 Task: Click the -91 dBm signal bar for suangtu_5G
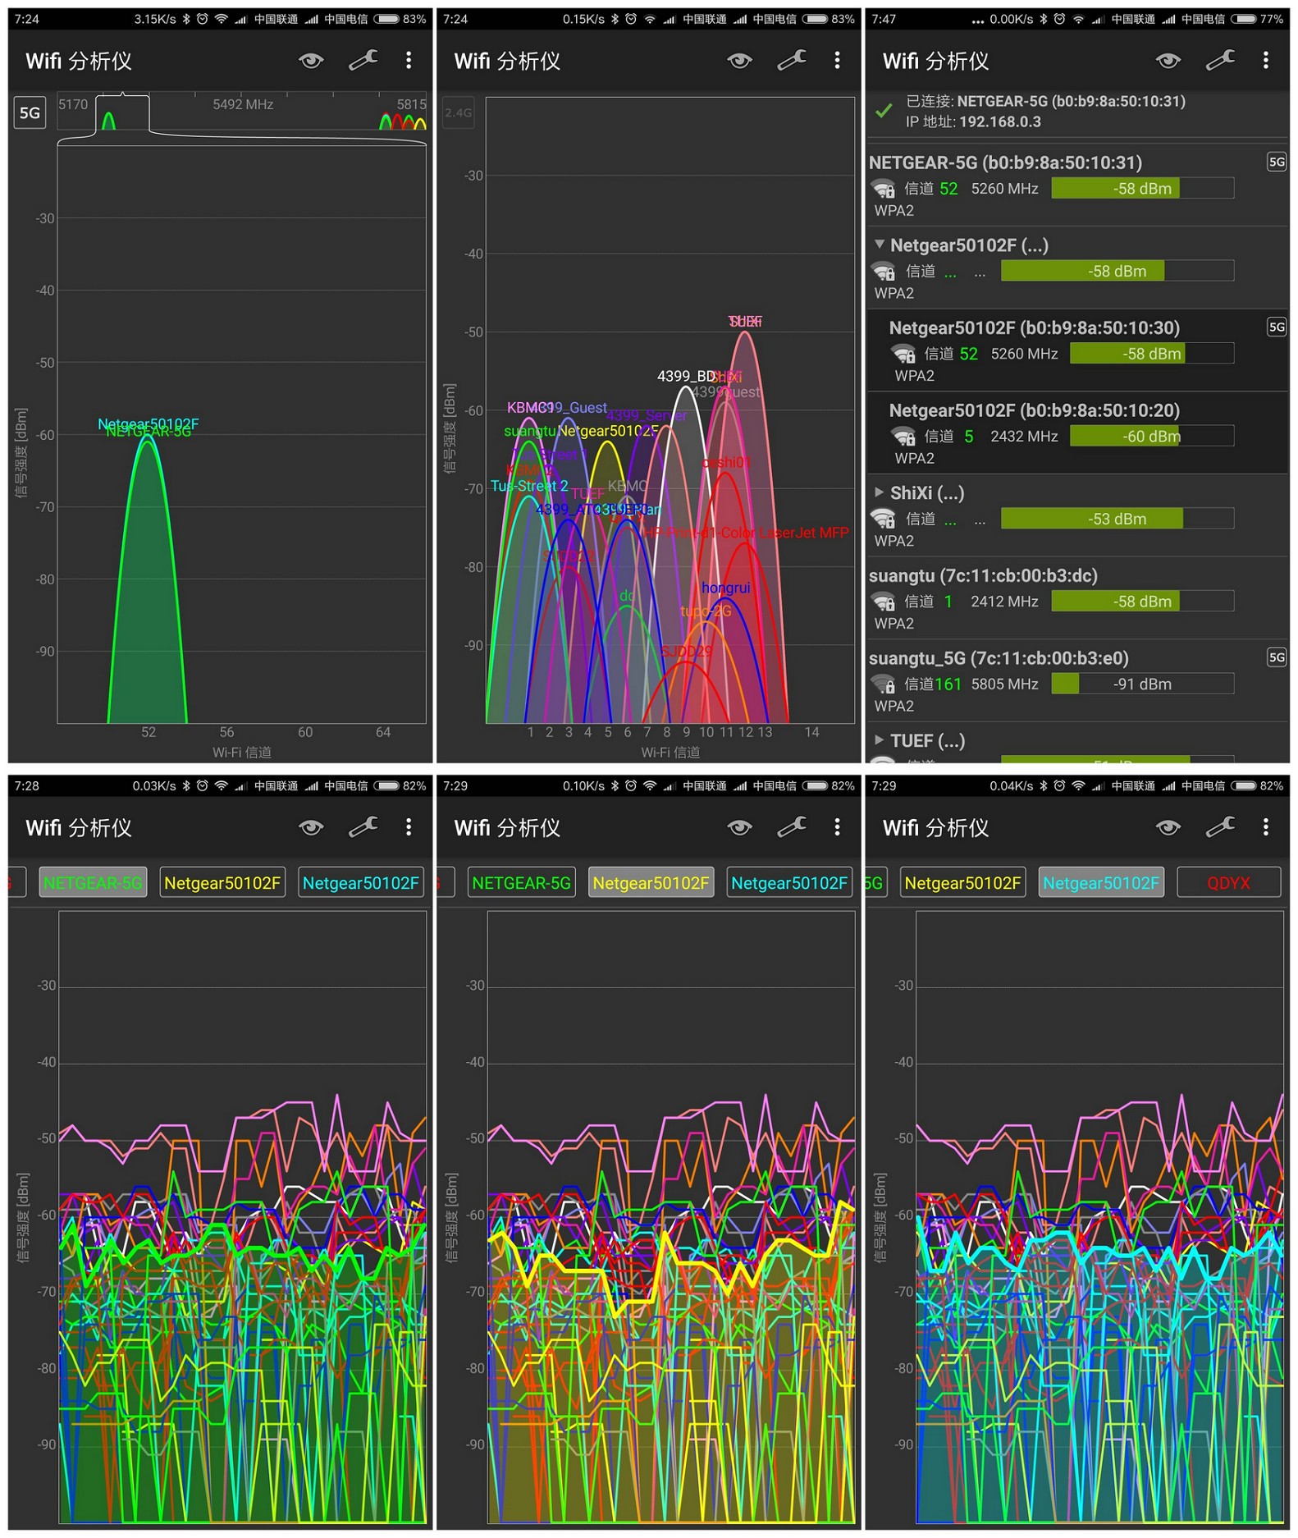point(1142,684)
